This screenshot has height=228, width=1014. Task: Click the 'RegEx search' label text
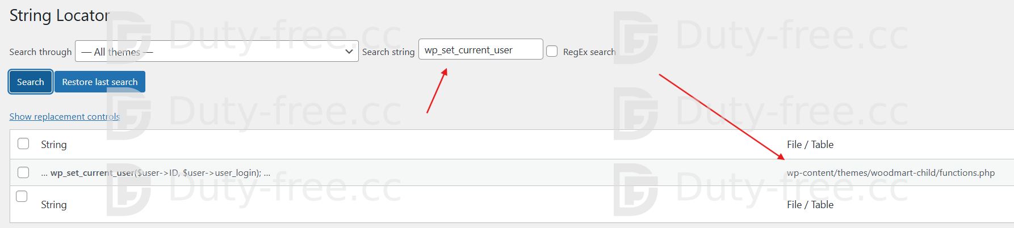(x=589, y=52)
